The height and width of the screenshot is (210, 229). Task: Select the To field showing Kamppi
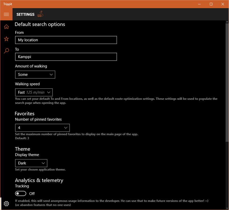click(x=66, y=57)
